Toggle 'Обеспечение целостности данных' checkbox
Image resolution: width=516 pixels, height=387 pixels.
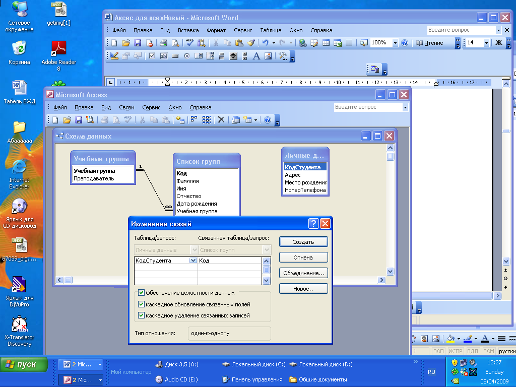pos(141,293)
